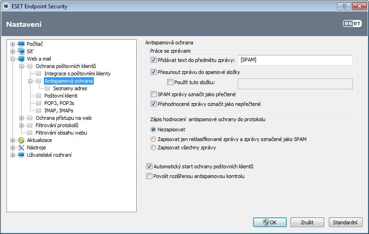369x234 pixels.
Task: Expand the Počítač tree node
Action: coord(13,44)
